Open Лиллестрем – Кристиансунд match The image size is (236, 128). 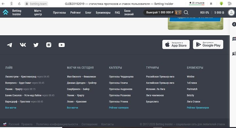coord(21,77)
